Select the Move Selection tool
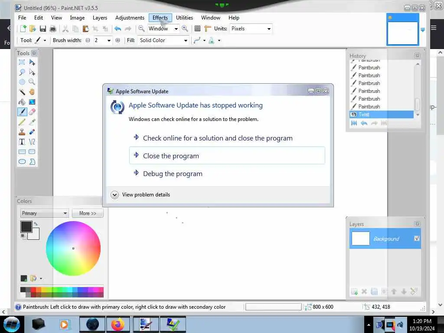The image size is (444, 333). pyautogui.click(x=32, y=72)
